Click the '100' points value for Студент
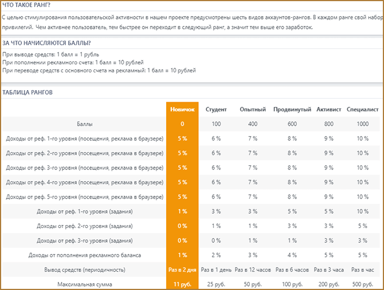 click(x=216, y=124)
